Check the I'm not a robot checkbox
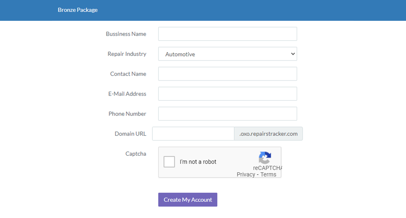 click(169, 162)
